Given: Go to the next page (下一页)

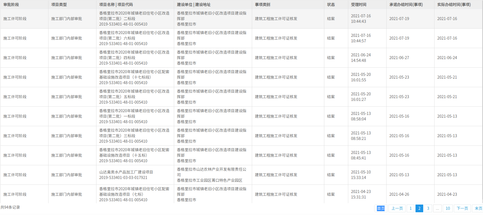Looking at the screenshot, I should point(462,208).
